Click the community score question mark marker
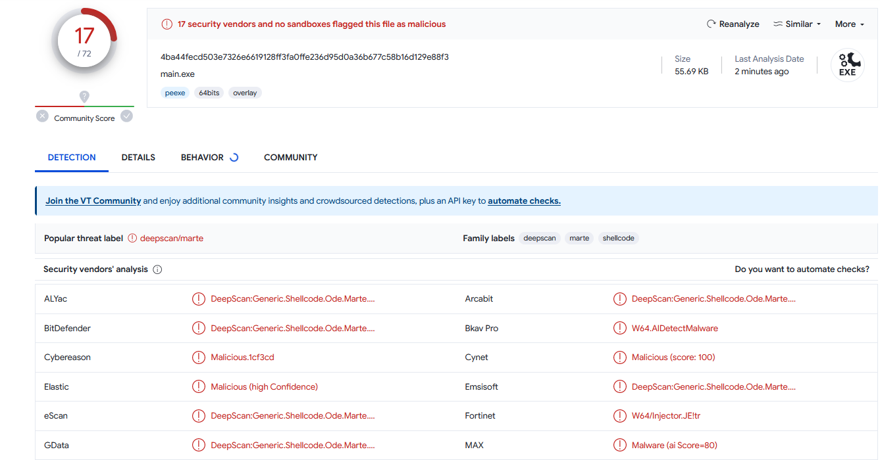This screenshot has width=880, height=460. click(84, 97)
